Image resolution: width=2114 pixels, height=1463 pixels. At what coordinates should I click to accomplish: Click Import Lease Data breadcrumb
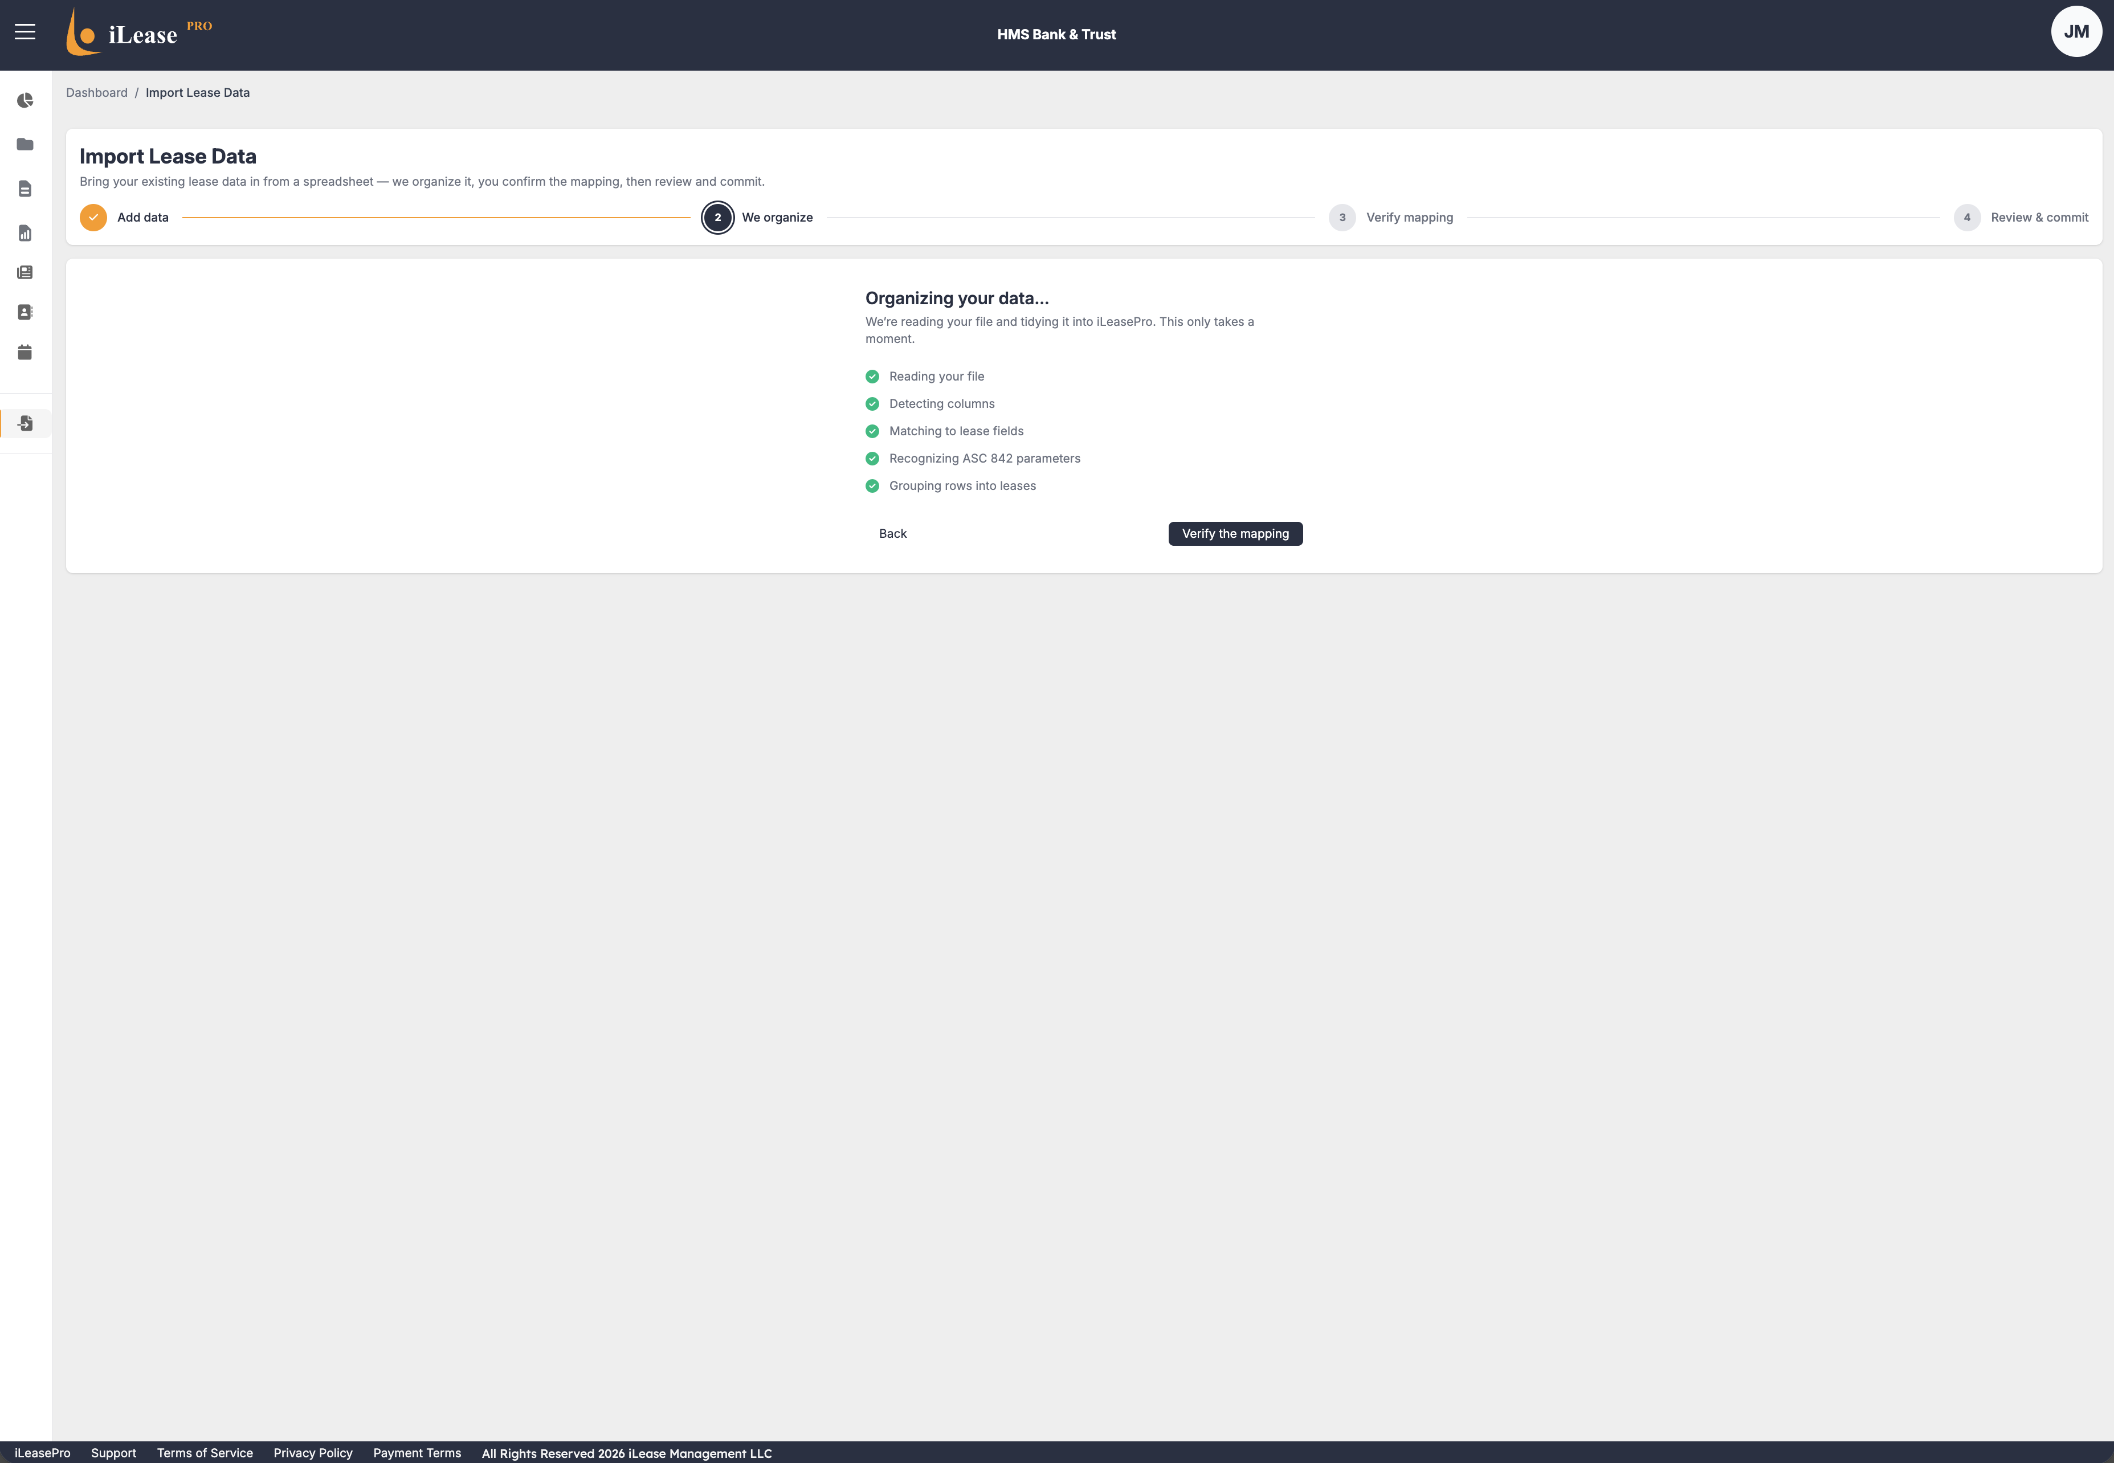pos(197,93)
